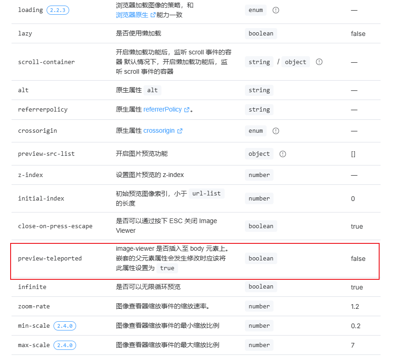Click the info icon beside scroll-container object type
The width and height of the screenshot is (411, 360).
coord(319,62)
